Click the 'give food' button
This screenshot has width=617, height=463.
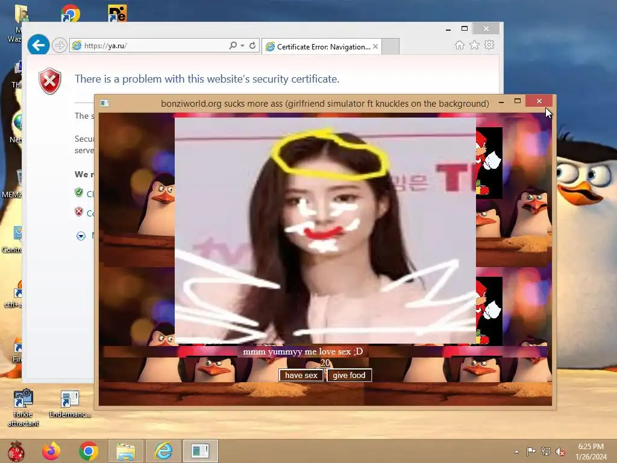pyautogui.click(x=349, y=375)
